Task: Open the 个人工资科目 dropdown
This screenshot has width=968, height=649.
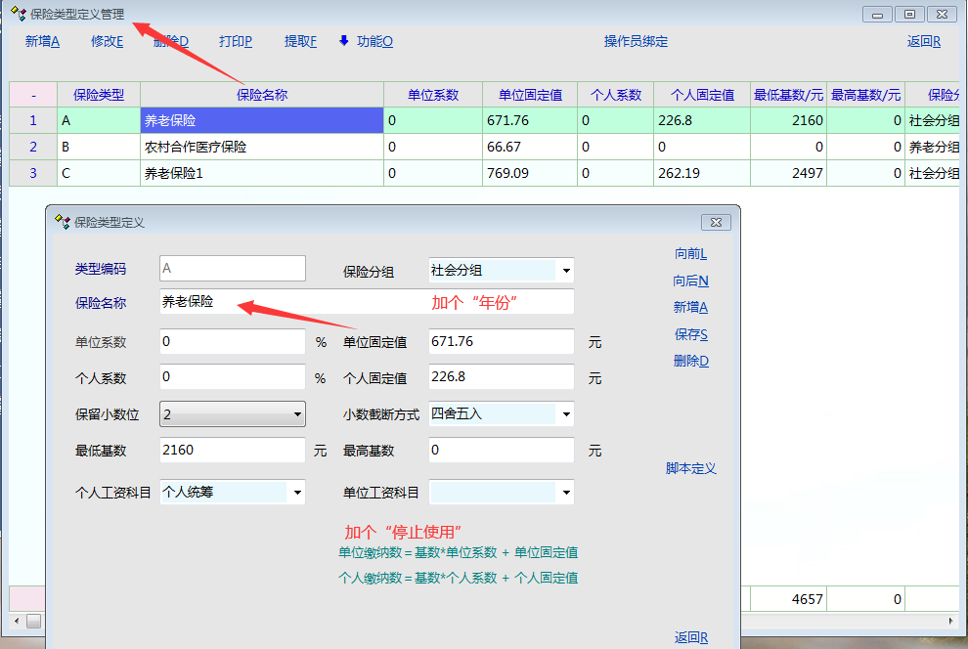Action: [297, 493]
